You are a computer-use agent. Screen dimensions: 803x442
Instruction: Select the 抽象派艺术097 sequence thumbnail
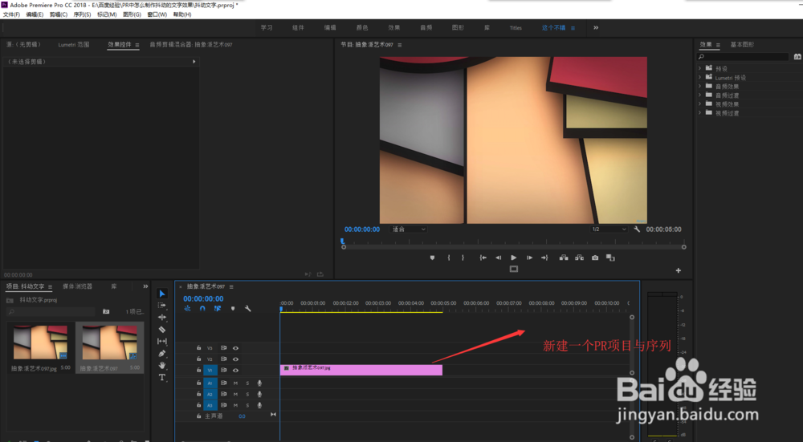(109, 343)
